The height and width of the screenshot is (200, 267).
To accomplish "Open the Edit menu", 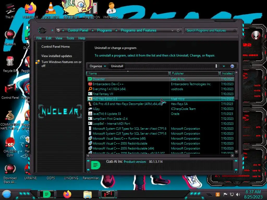I will click(x=48, y=38).
